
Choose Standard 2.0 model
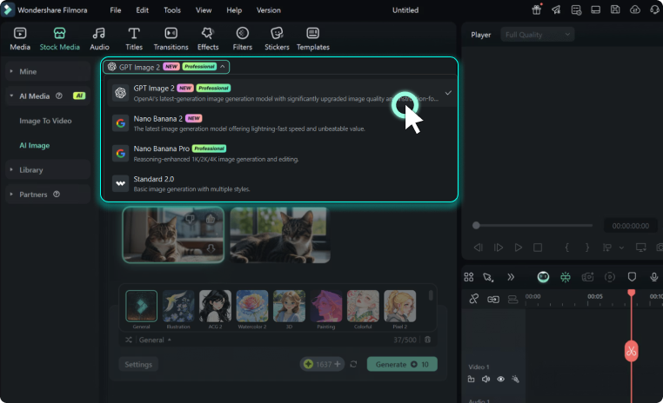click(279, 183)
